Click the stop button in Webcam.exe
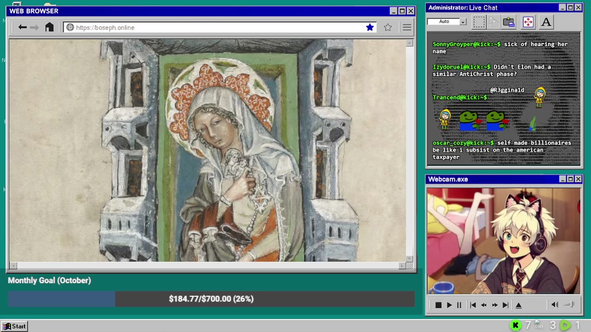This screenshot has width=591, height=332. (x=439, y=305)
